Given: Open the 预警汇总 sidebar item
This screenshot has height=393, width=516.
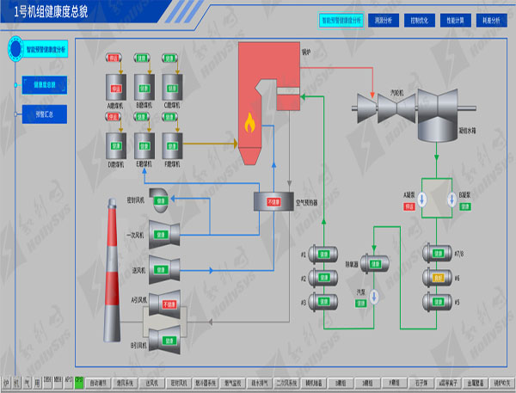Looking at the screenshot, I should click(45, 114).
